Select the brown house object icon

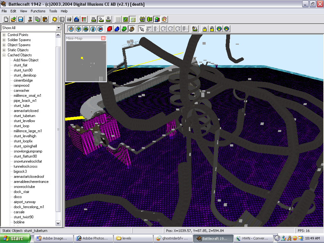(x=132, y=29)
